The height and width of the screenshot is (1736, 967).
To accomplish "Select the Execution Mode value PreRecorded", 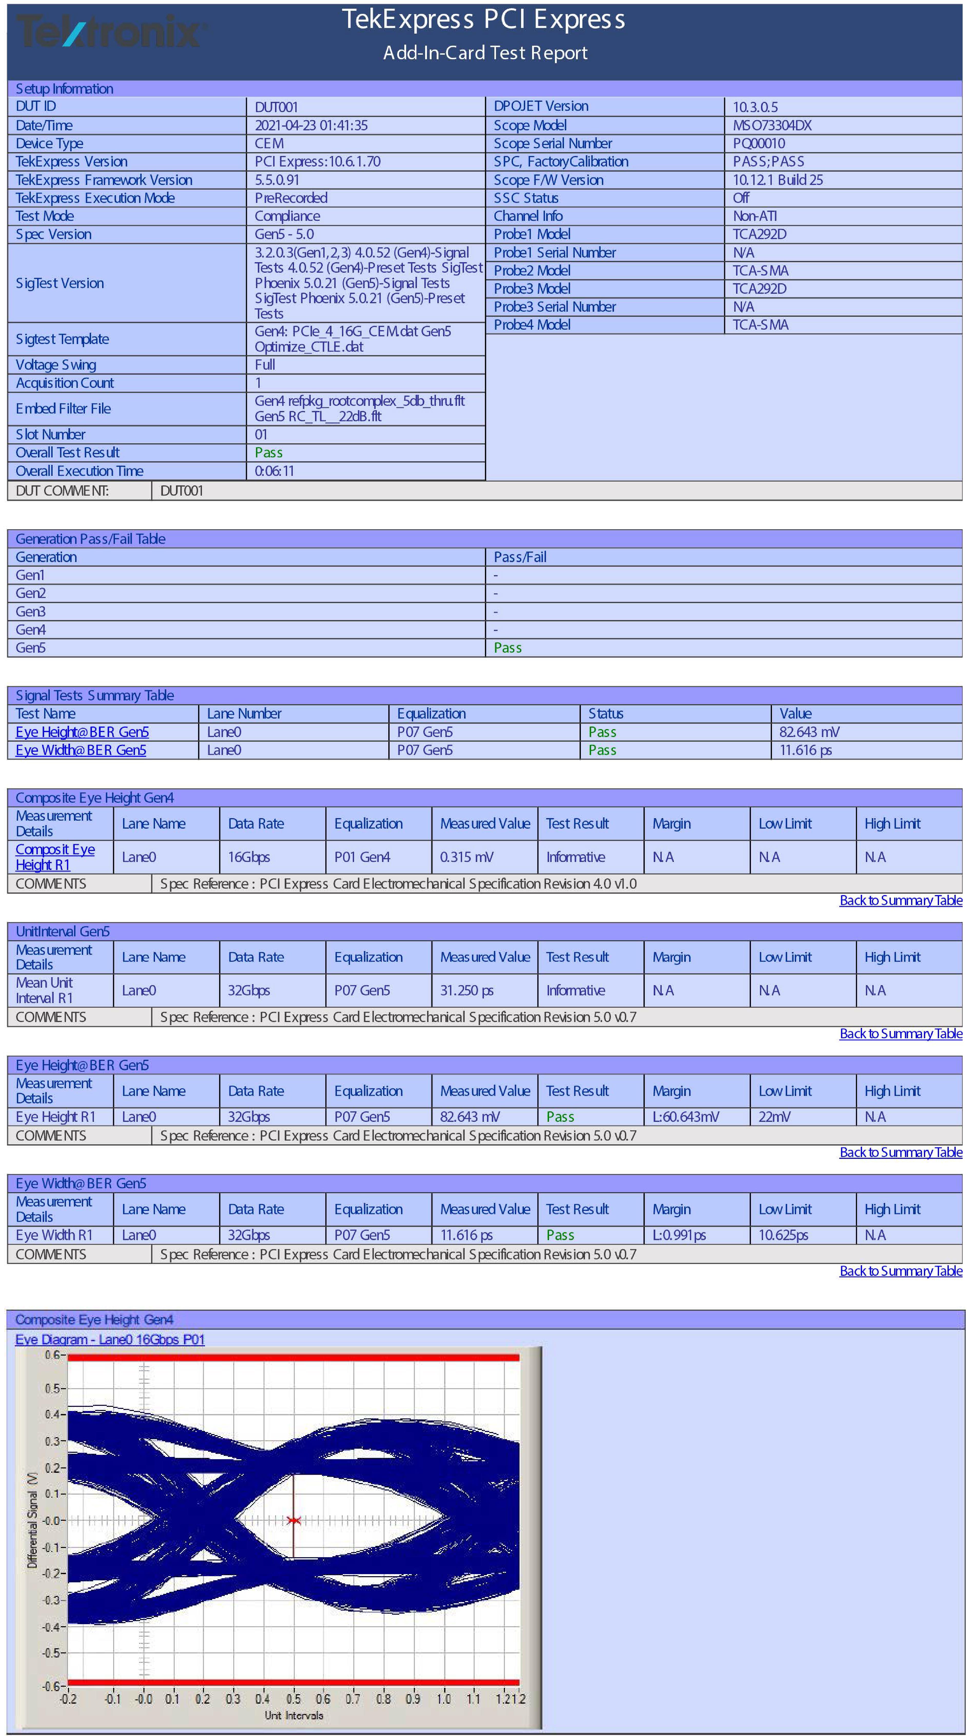I will click(291, 198).
